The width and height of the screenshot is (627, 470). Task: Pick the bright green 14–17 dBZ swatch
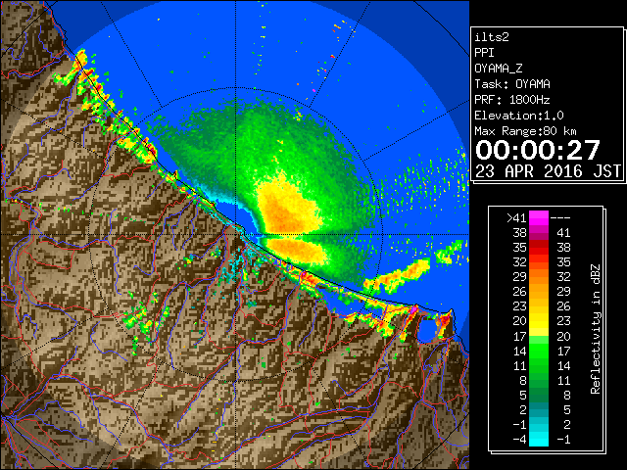point(539,351)
